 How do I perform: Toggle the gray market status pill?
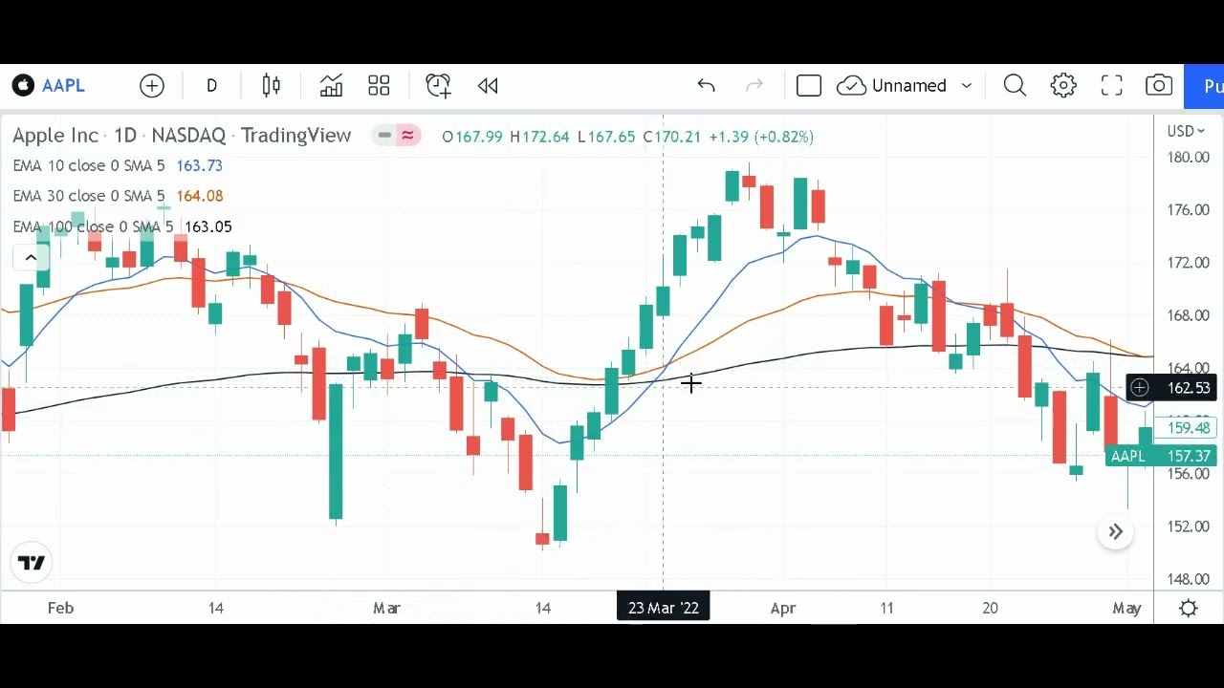click(x=384, y=136)
